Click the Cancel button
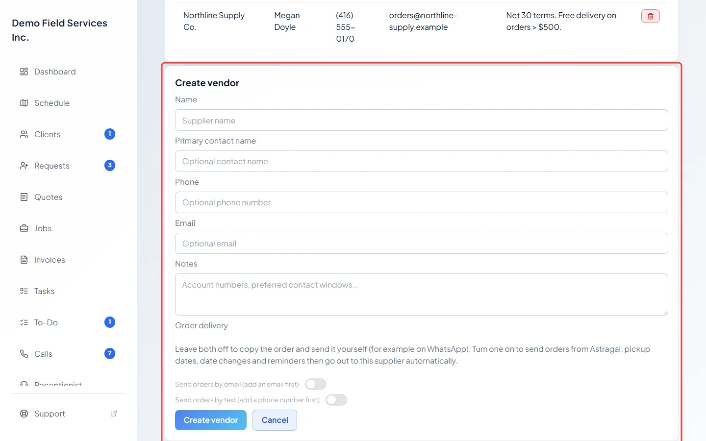Viewport: 706px width, 441px height. click(x=275, y=420)
